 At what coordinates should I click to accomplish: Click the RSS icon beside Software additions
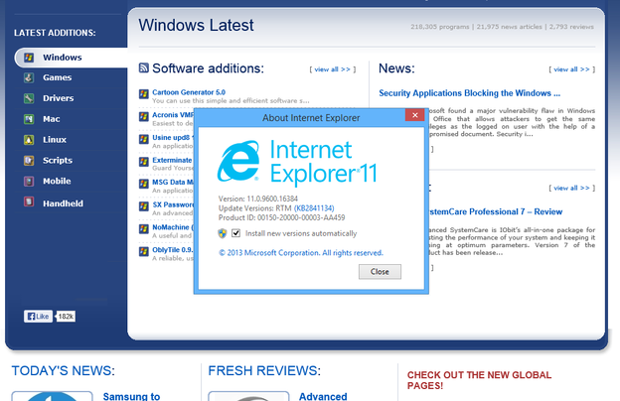[144, 68]
